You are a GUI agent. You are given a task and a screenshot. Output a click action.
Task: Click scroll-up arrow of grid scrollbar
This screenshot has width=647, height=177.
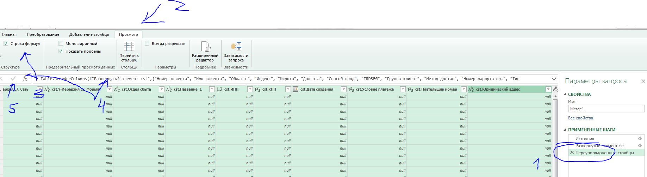pyautogui.click(x=556, y=96)
